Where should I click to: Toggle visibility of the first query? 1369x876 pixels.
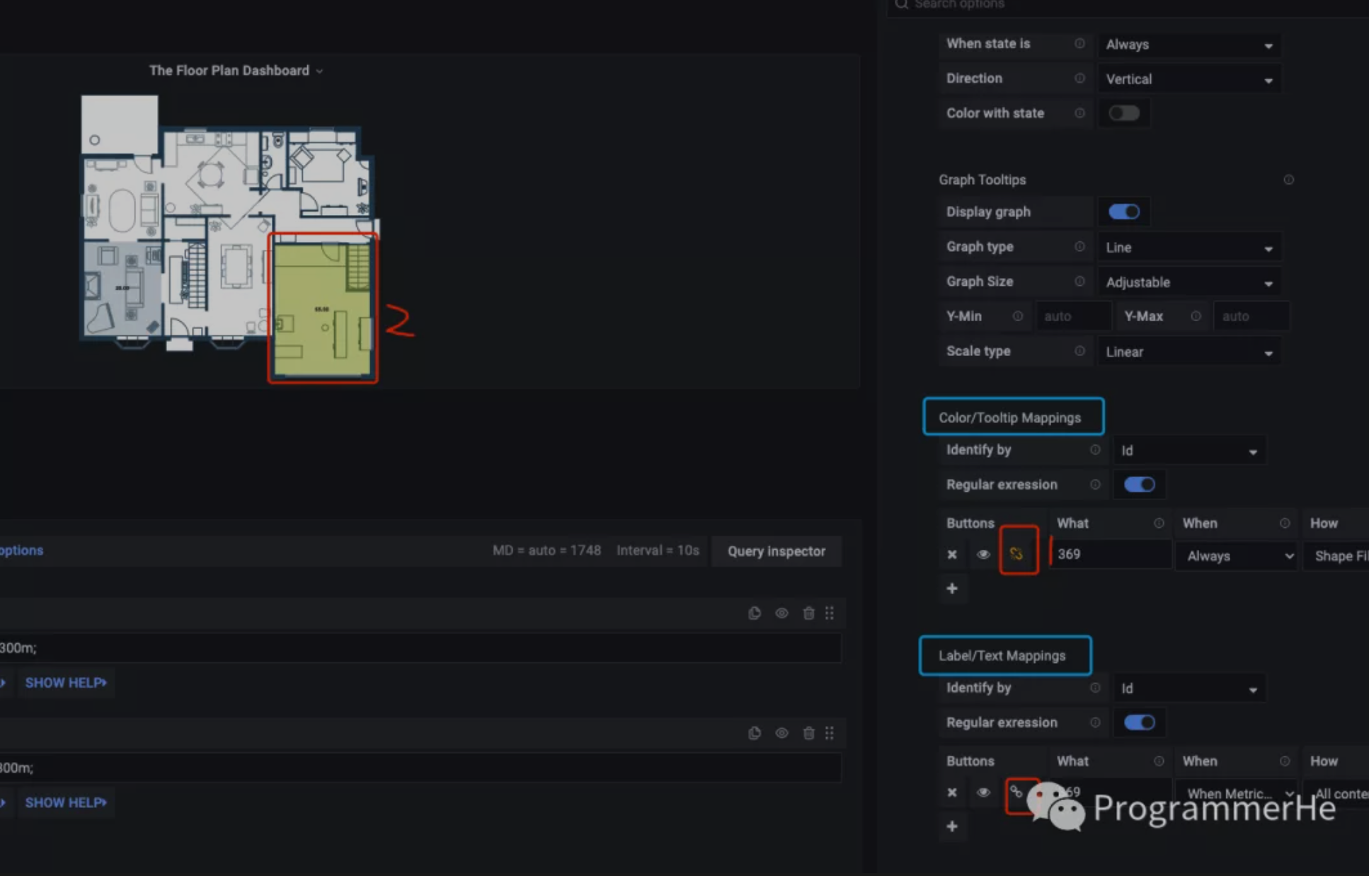(x=781, y=613)
